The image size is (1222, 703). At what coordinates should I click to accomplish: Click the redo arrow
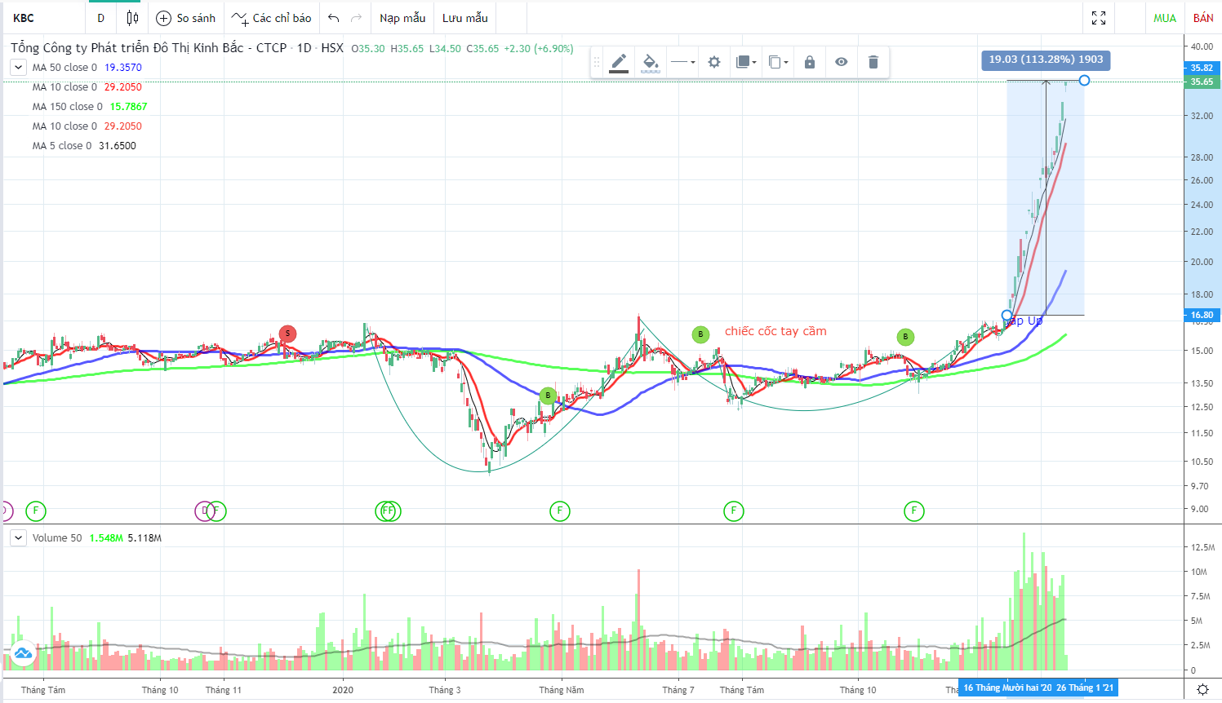pos(356,18)
